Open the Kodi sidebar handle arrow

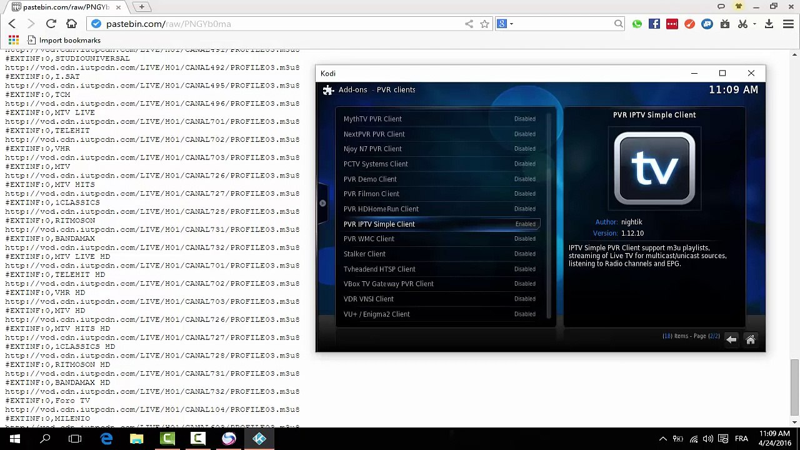322,203
